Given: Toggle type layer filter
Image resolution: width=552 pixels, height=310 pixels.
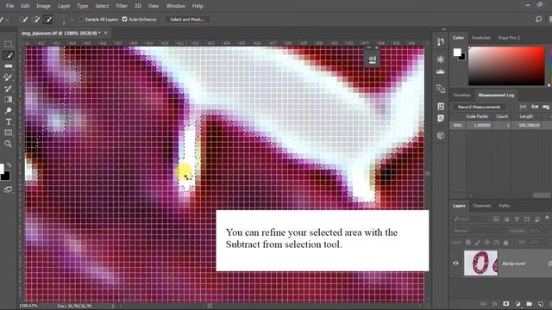Looking at the screenshot, I should (x=517, y=220).
